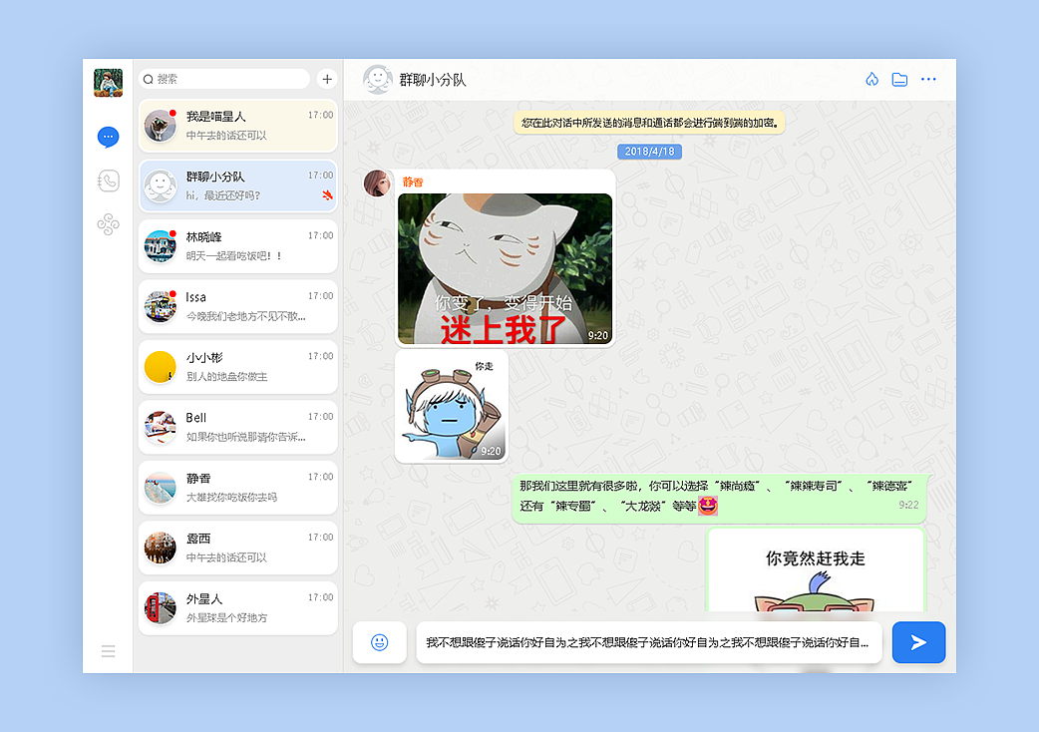Open a new chat with the plus icon
The width and height of the screenshot is (1039, 732).
tap(327, 79)
